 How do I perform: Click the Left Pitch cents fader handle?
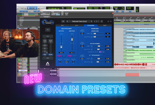click(x=61, y=47)
